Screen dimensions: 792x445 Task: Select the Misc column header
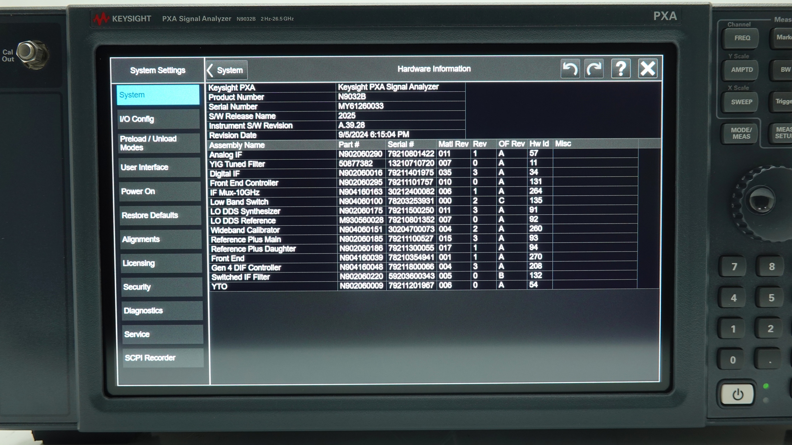(x=563, y=144)
